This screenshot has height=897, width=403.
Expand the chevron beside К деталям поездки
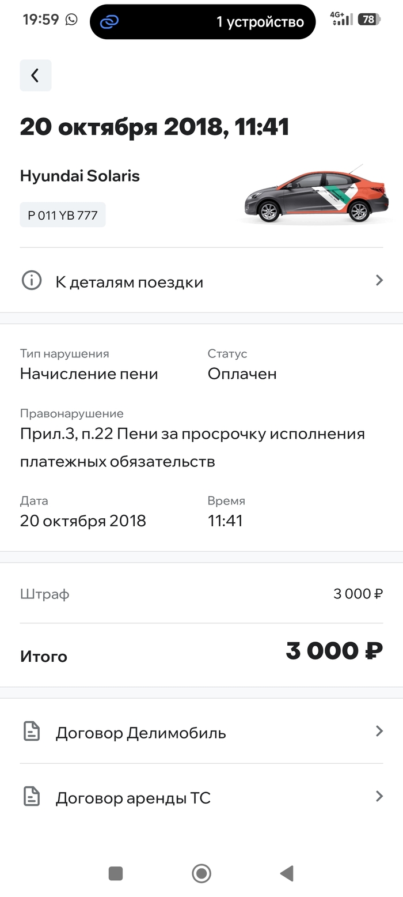click(x=379, y=281)
